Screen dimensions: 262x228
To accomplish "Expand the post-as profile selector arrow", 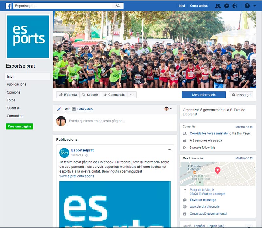I will [171, 109].
